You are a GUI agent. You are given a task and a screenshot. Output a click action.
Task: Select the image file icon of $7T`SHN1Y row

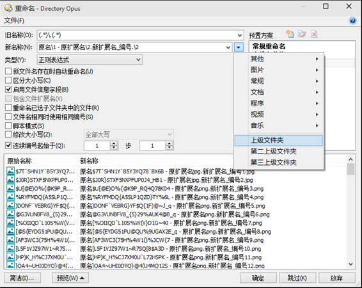(10, 171)
